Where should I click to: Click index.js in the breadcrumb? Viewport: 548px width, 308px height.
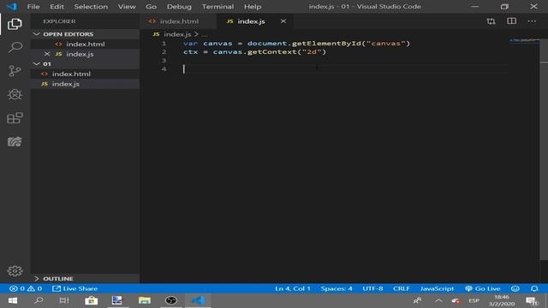pyautogui.click(x=177, y=34)
